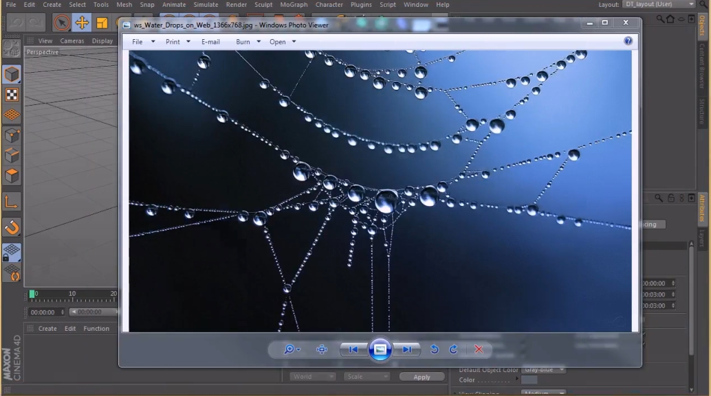
Task: Click the Make Editable icon in left palette
Action: point(12,49)
